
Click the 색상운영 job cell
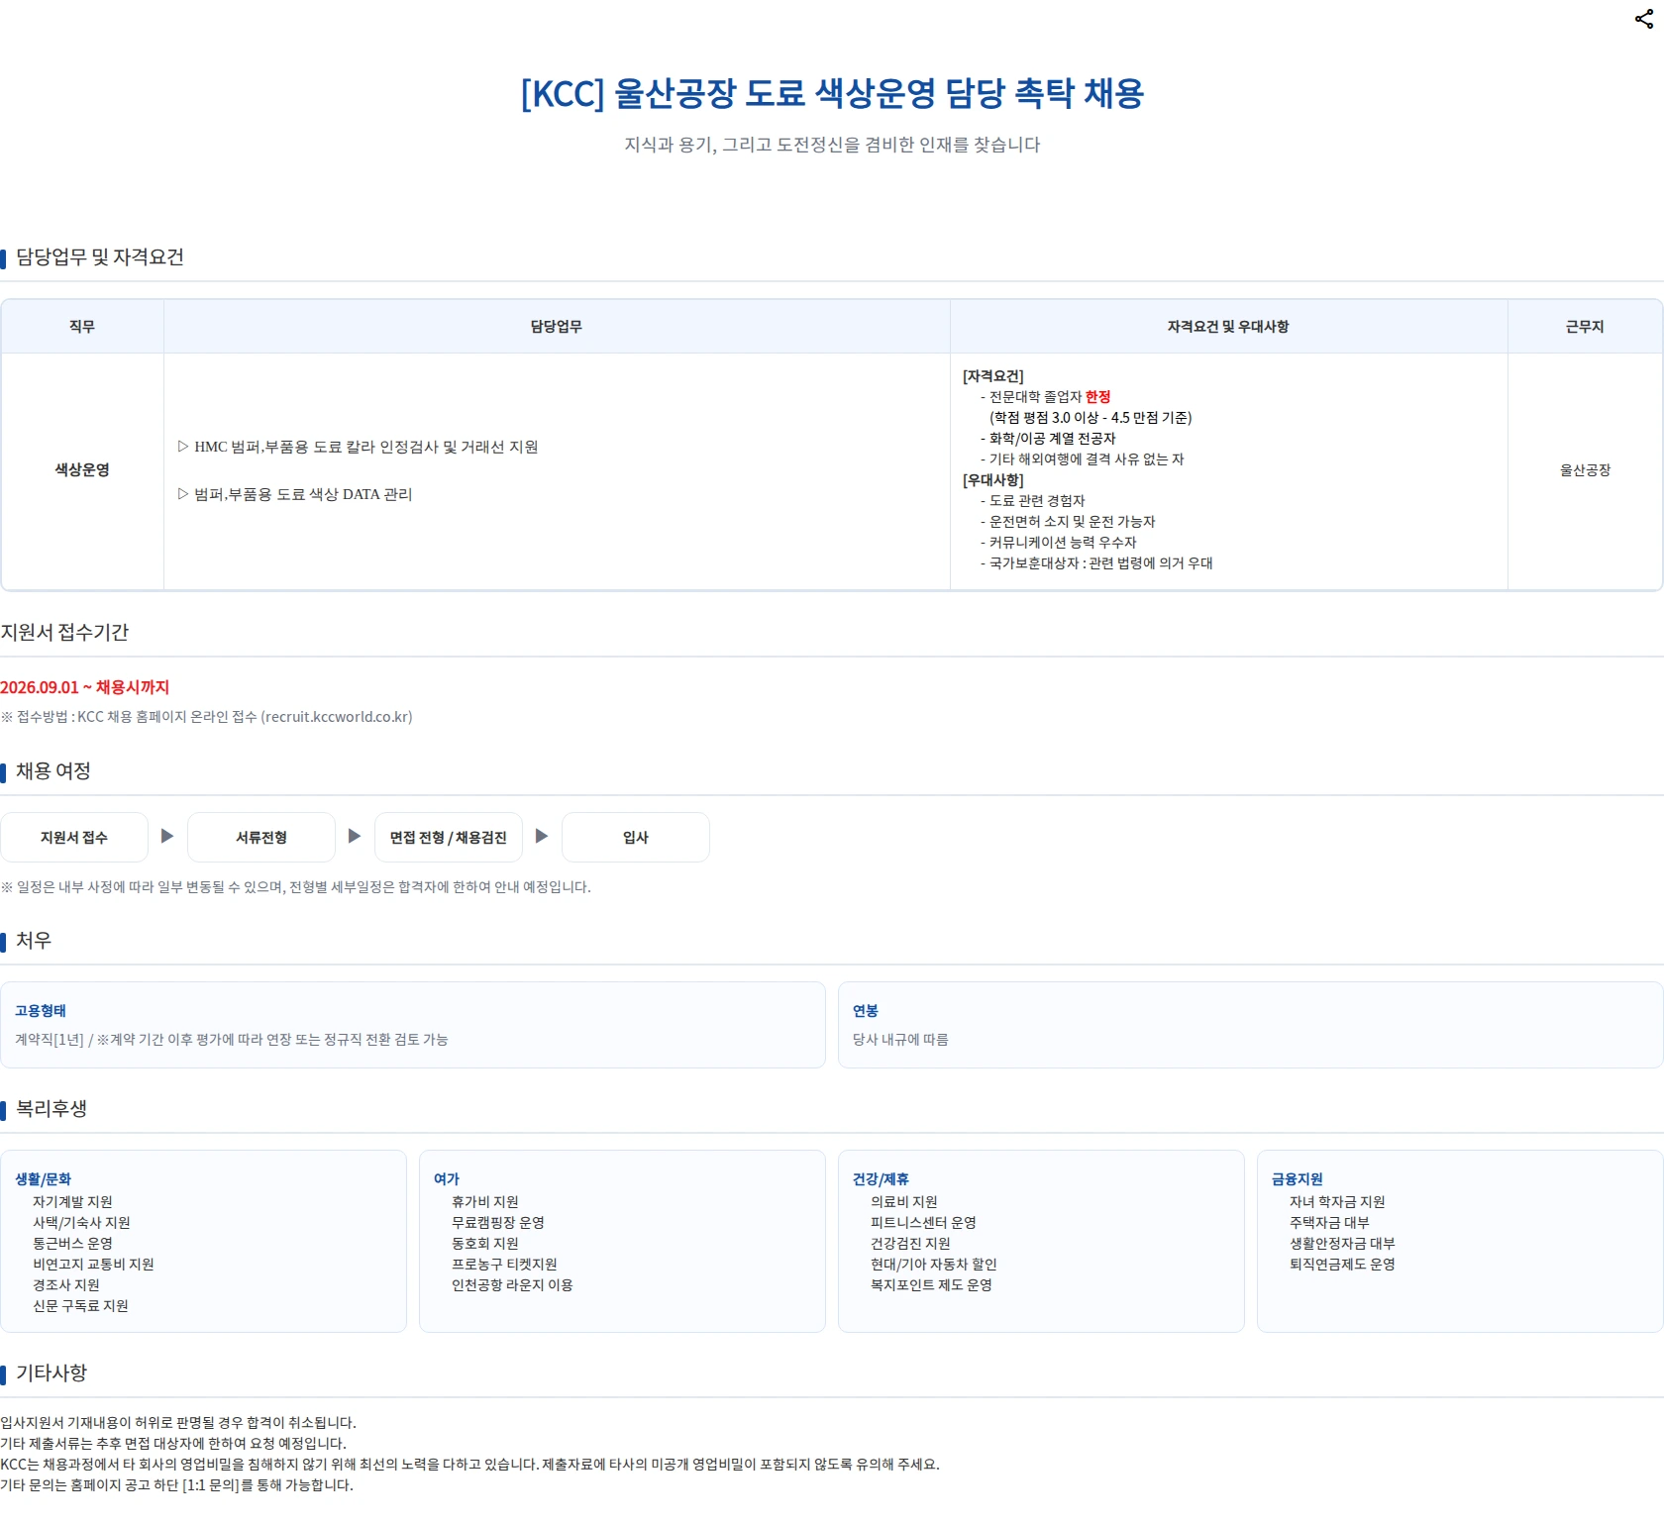82,470
